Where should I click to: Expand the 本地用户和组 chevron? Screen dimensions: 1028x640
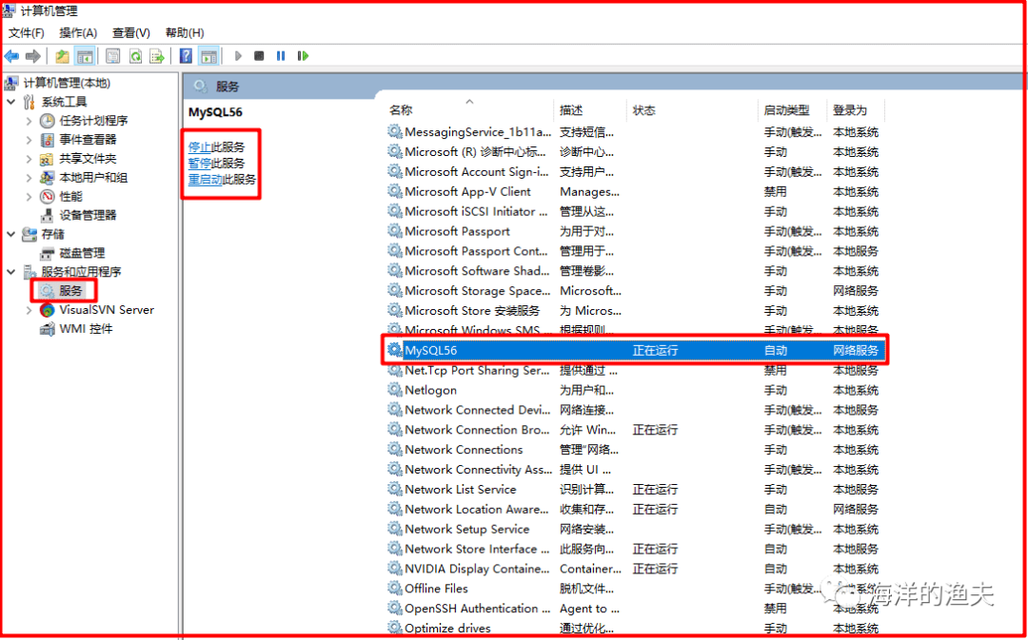[29, 178]
